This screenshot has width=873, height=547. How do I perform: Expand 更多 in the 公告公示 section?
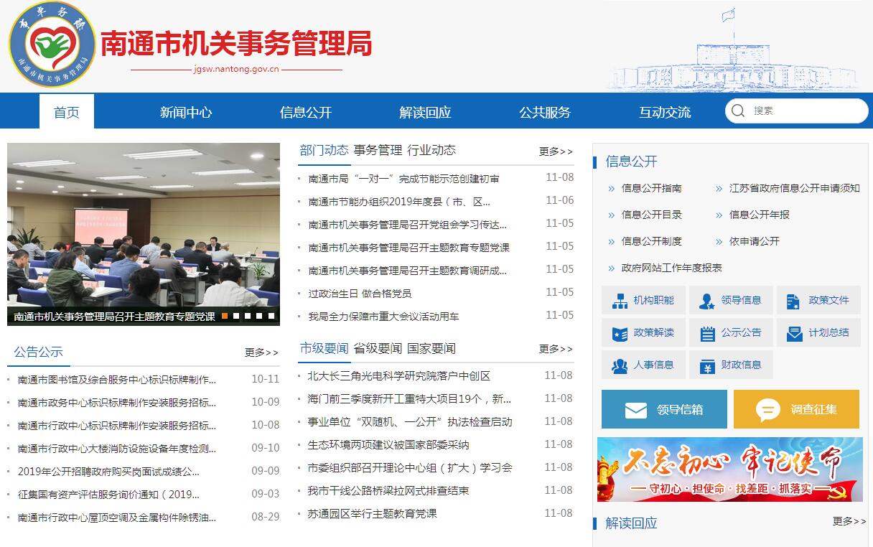coord(261,352)
